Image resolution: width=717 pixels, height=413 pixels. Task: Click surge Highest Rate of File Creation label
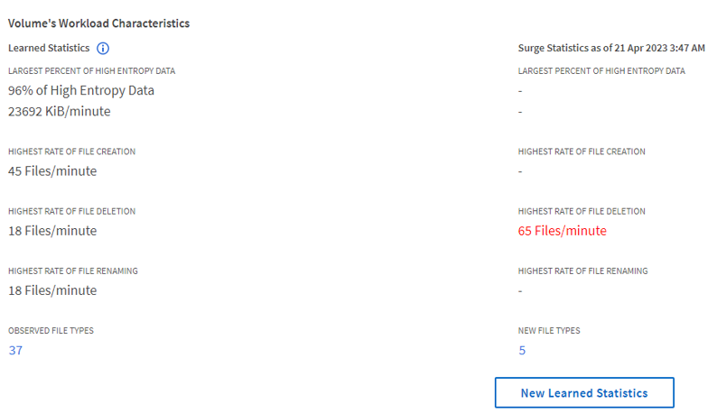(582, 151)
